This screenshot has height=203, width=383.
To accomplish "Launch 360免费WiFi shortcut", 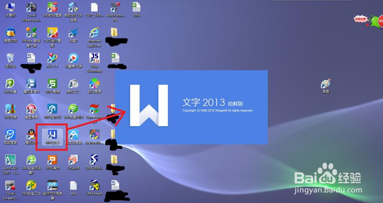I will pyautogui.click(x=73, y=111).
